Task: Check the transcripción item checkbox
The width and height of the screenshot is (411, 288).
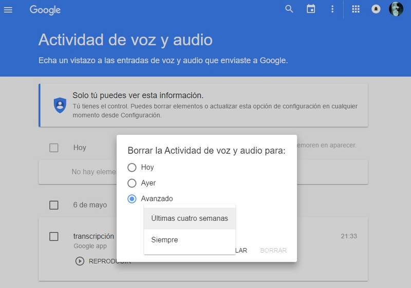Action: click(x=54, y=237)
